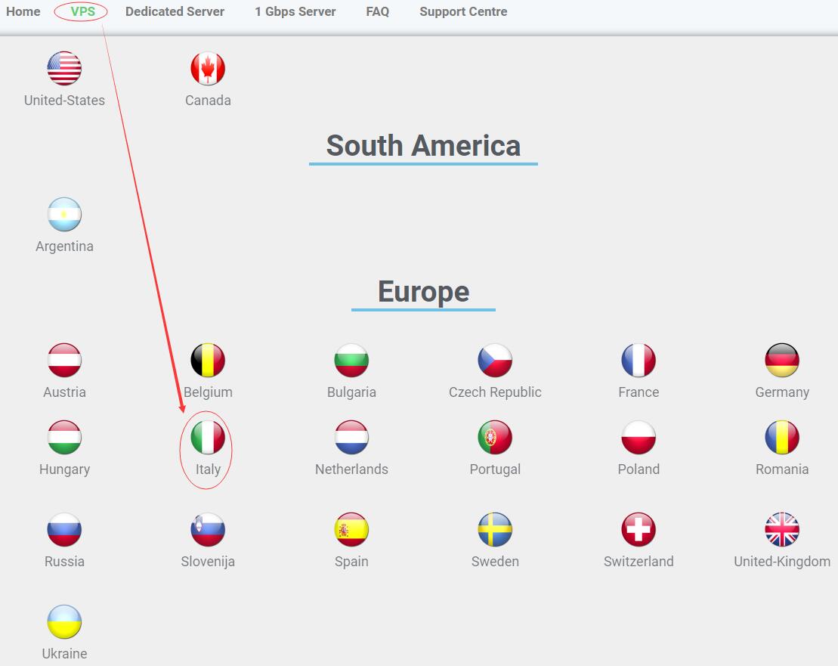Select the Germany flag icon

click(x=782, y=361)
